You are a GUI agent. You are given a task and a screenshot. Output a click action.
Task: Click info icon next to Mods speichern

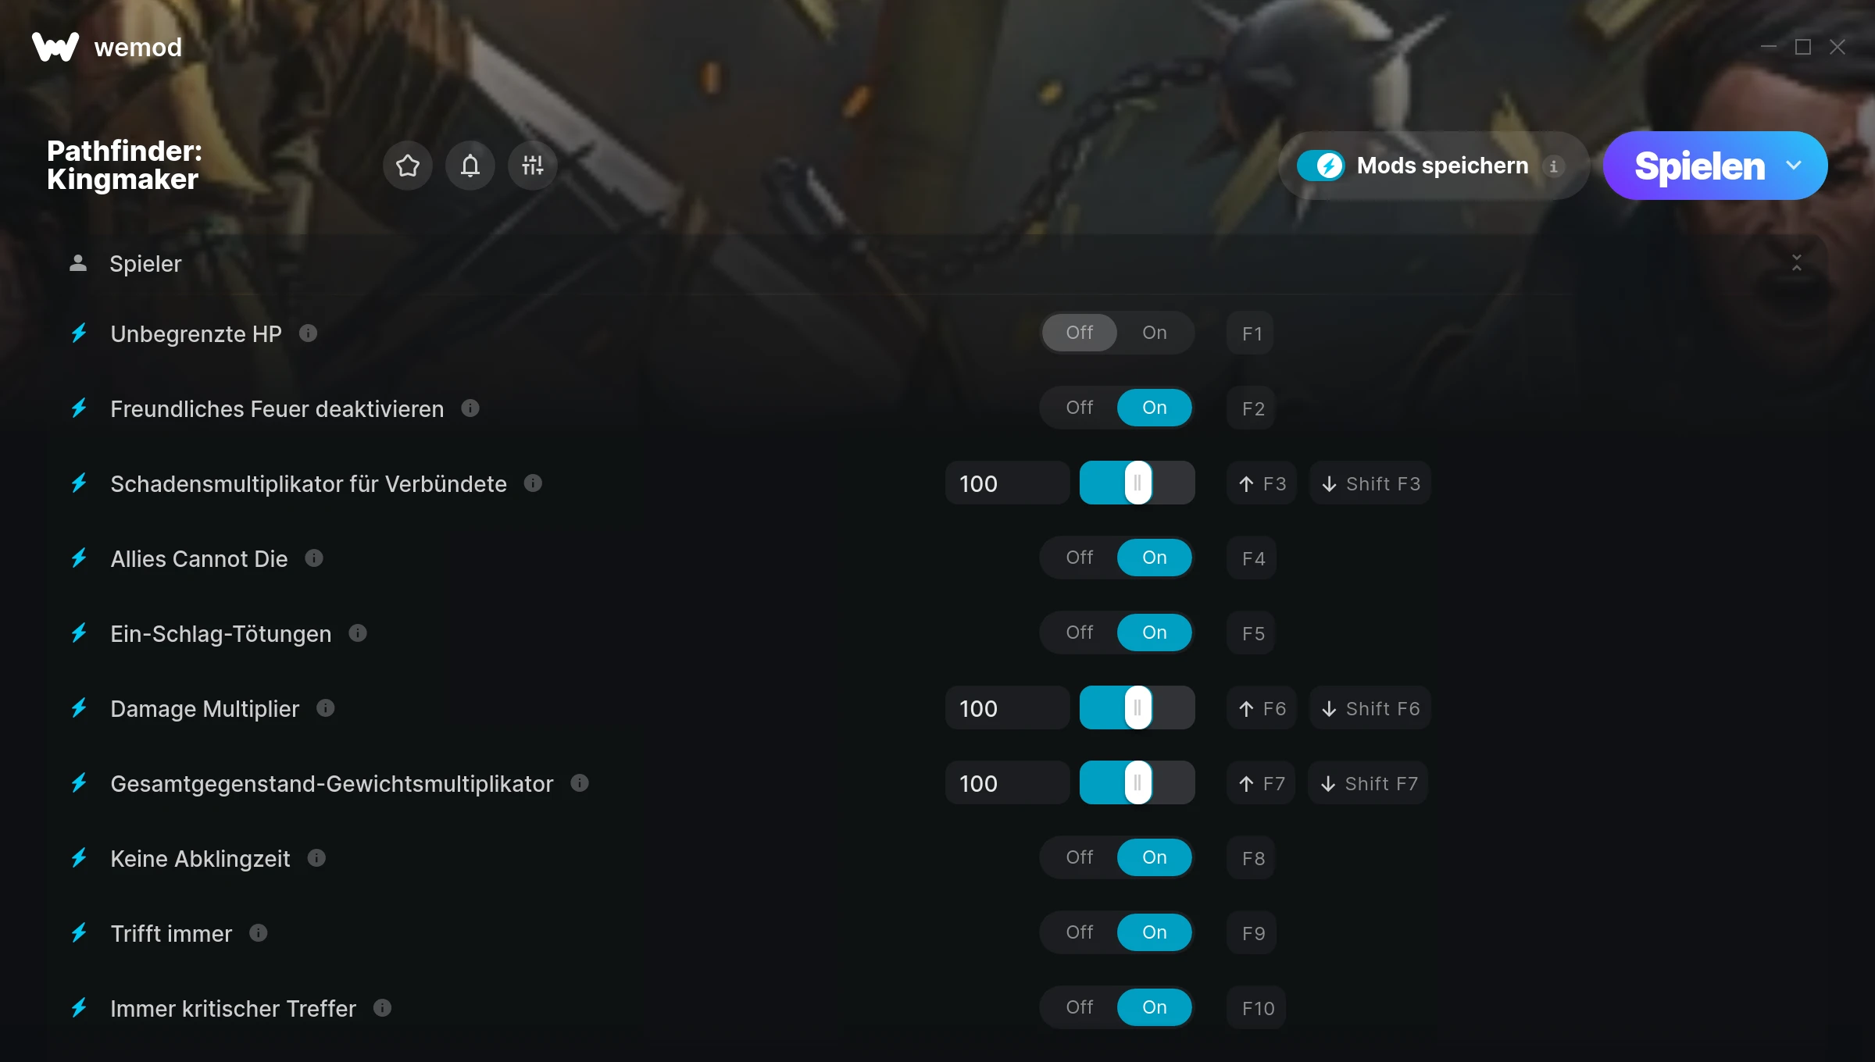point(1554,166)
